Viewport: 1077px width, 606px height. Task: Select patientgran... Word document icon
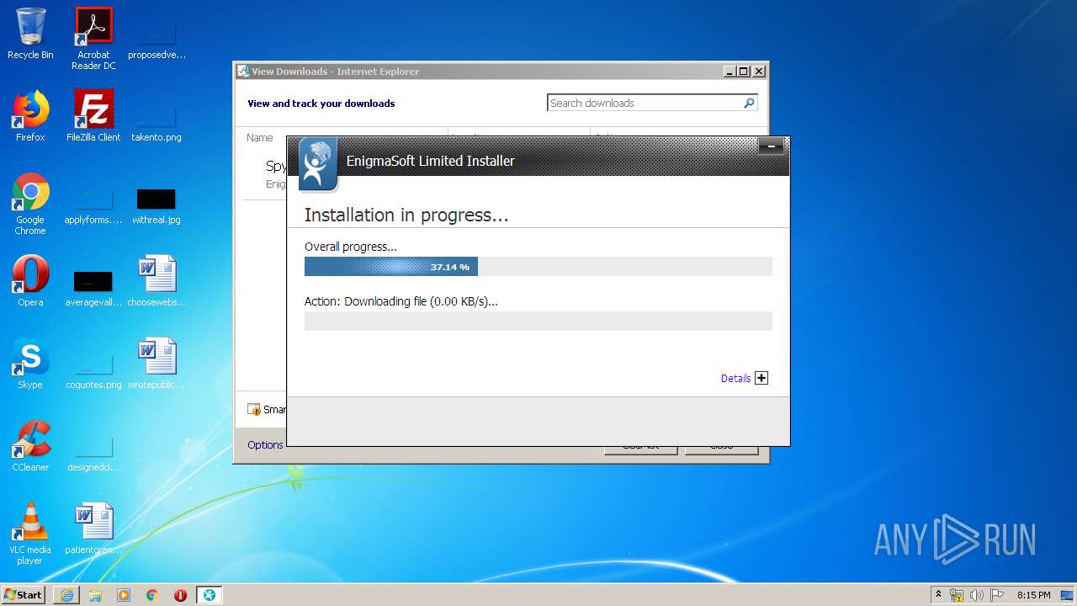pos(93,529)
